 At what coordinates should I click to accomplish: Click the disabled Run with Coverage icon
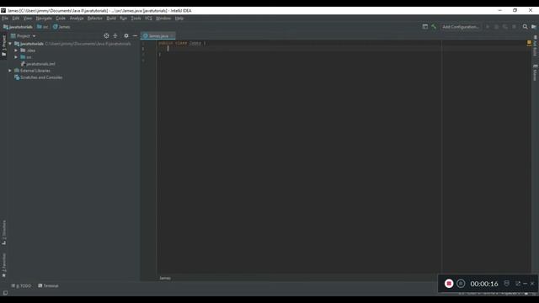pos(505,27)
